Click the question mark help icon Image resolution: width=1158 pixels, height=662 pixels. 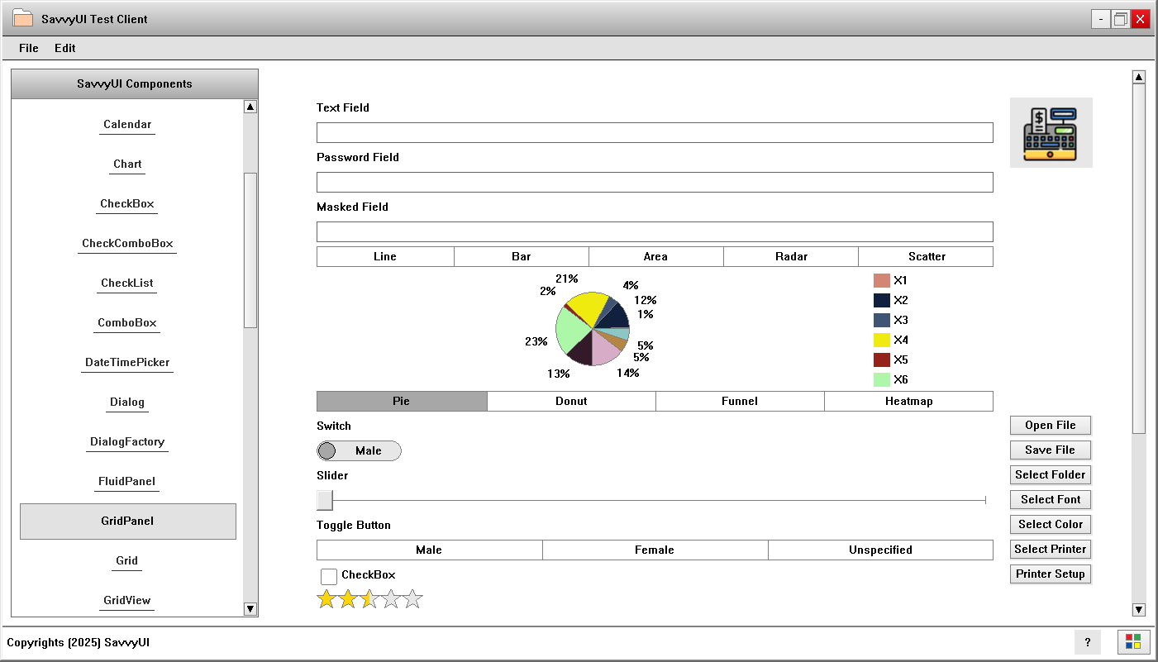pyautogui.click(x=1087, y=642)
